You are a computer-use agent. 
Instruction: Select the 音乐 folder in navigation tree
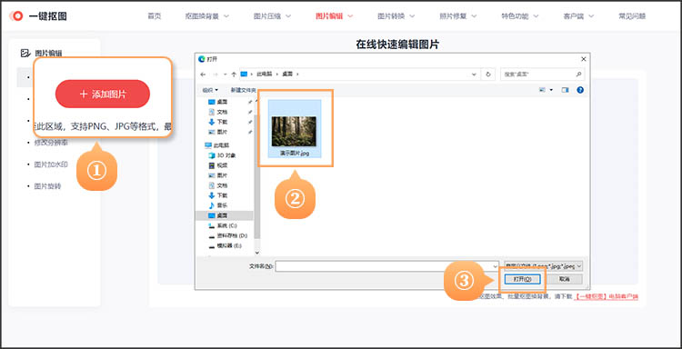click(x=218, y=205)
